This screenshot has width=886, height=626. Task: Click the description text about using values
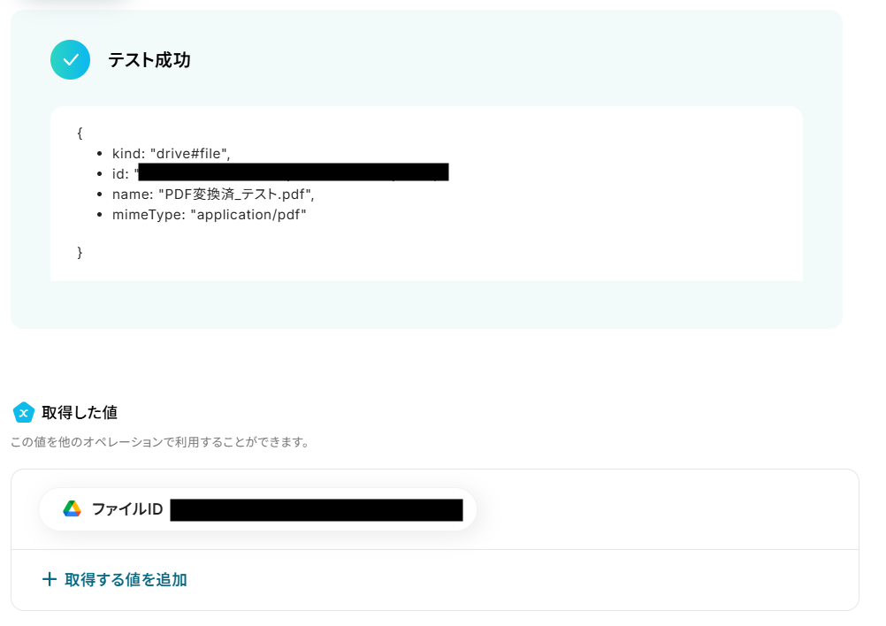click(x=160, y=442)
